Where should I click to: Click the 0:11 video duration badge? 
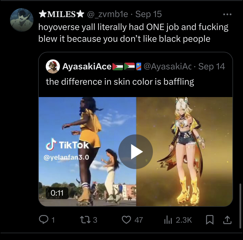point(57,193)
